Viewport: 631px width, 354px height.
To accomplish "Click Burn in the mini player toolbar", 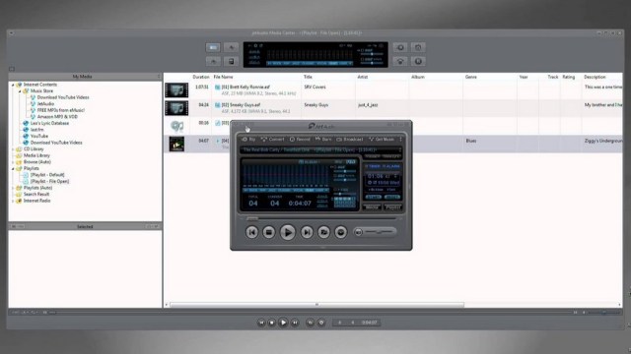I will pyautogui.click(x=323, y=140).
